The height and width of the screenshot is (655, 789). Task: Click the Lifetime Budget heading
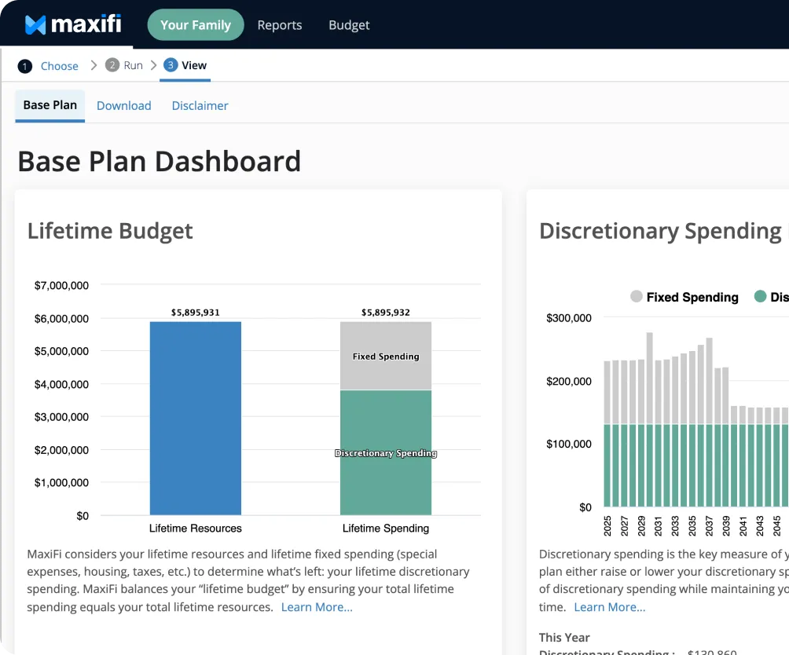coord(110,231)
